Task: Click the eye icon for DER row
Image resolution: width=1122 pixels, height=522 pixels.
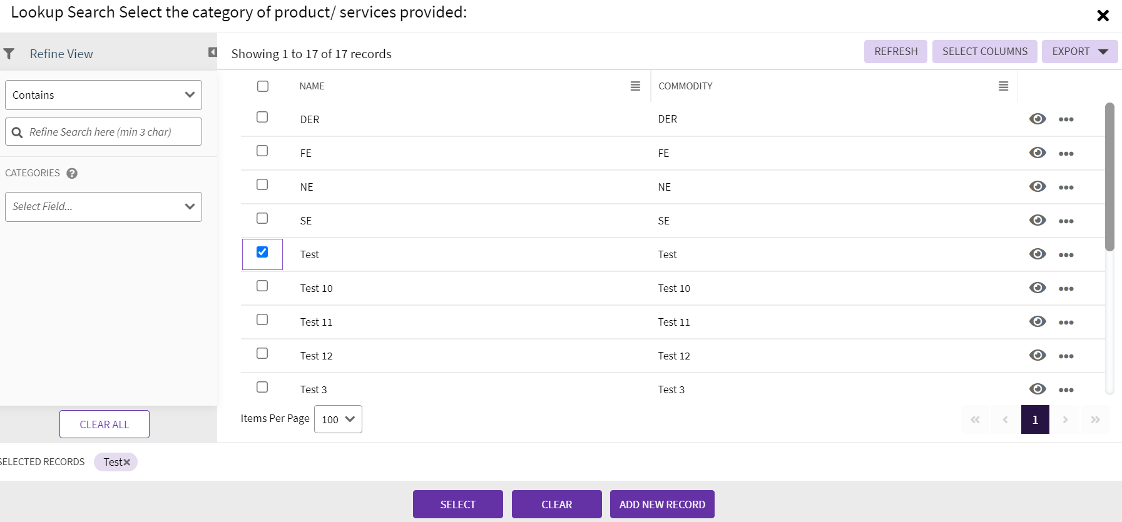Action: (x=1037, y=119)
